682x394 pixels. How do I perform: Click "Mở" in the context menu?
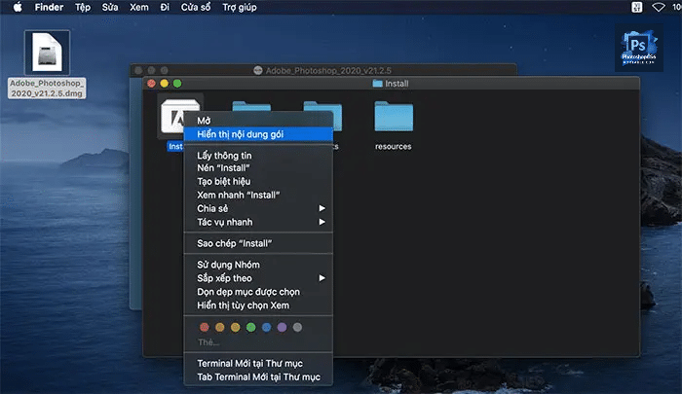click(x=204, y=121)
